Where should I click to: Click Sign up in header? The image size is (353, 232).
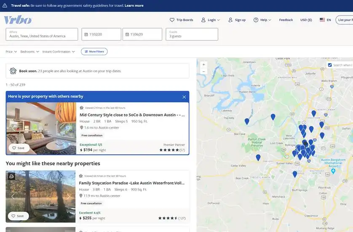pos(237,20)
